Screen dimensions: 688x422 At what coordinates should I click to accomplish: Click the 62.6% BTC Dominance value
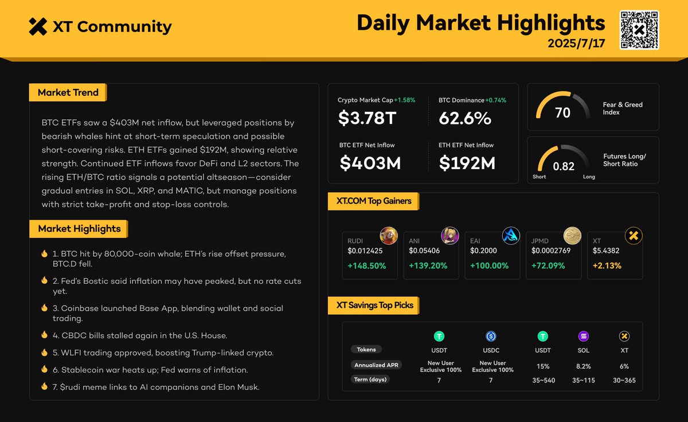(x=465, y=118)
